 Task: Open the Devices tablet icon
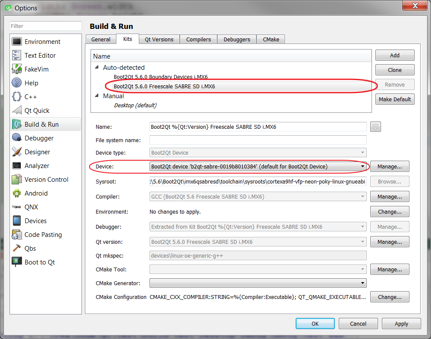pos(17,221)
